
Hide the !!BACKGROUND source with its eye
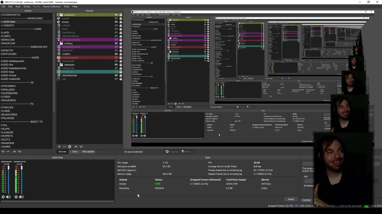tap(116, 75)
